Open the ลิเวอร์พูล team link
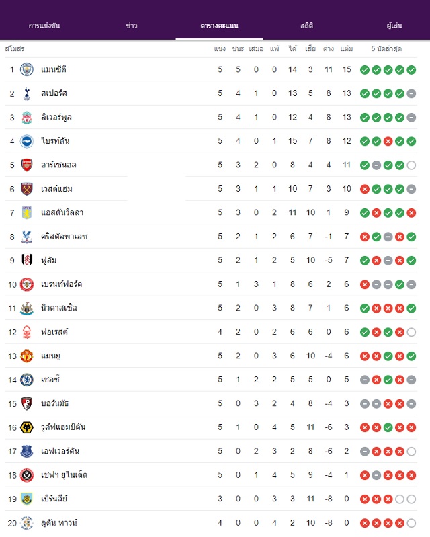This screenshot has width=430, height=537. pyautogui.click(x=56, y=117)
